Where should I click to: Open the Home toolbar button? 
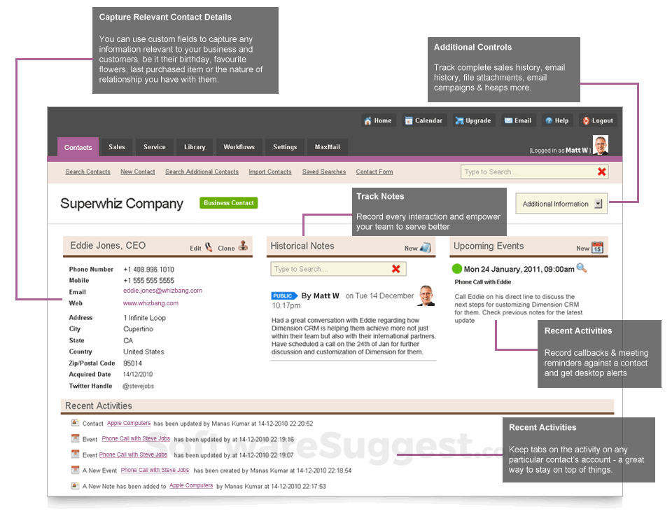(x=378, y=120)
